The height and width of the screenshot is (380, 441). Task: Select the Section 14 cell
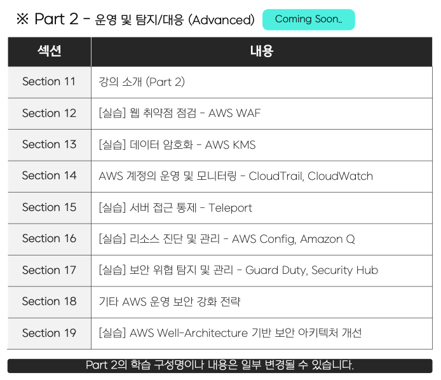tap(49, 176)
